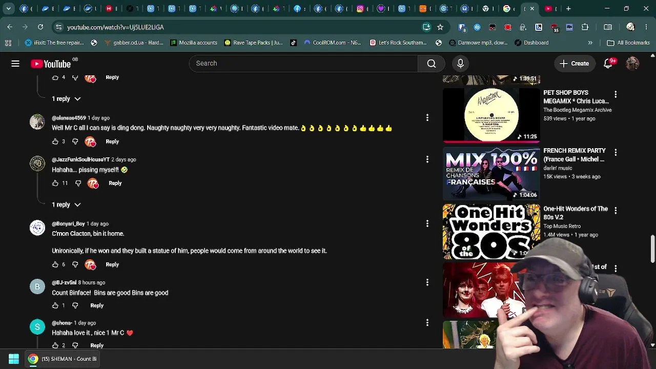This screenshot has width=656, height=369.
Task: Open options for the @alansas4569 comment
Action: pos(427,118)
